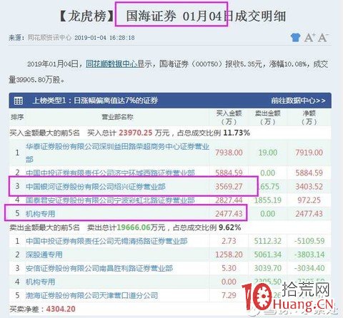Click 机构专用 in the buy top-5 list

[40, 214]
